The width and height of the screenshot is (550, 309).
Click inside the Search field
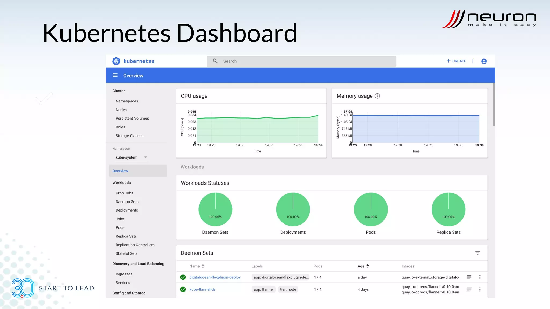pyautogui.click(x=302, y=61)
